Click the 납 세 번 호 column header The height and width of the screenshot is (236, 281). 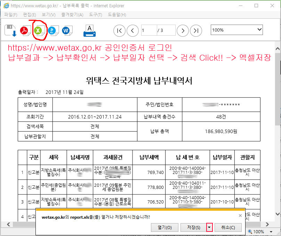[187, 157]
